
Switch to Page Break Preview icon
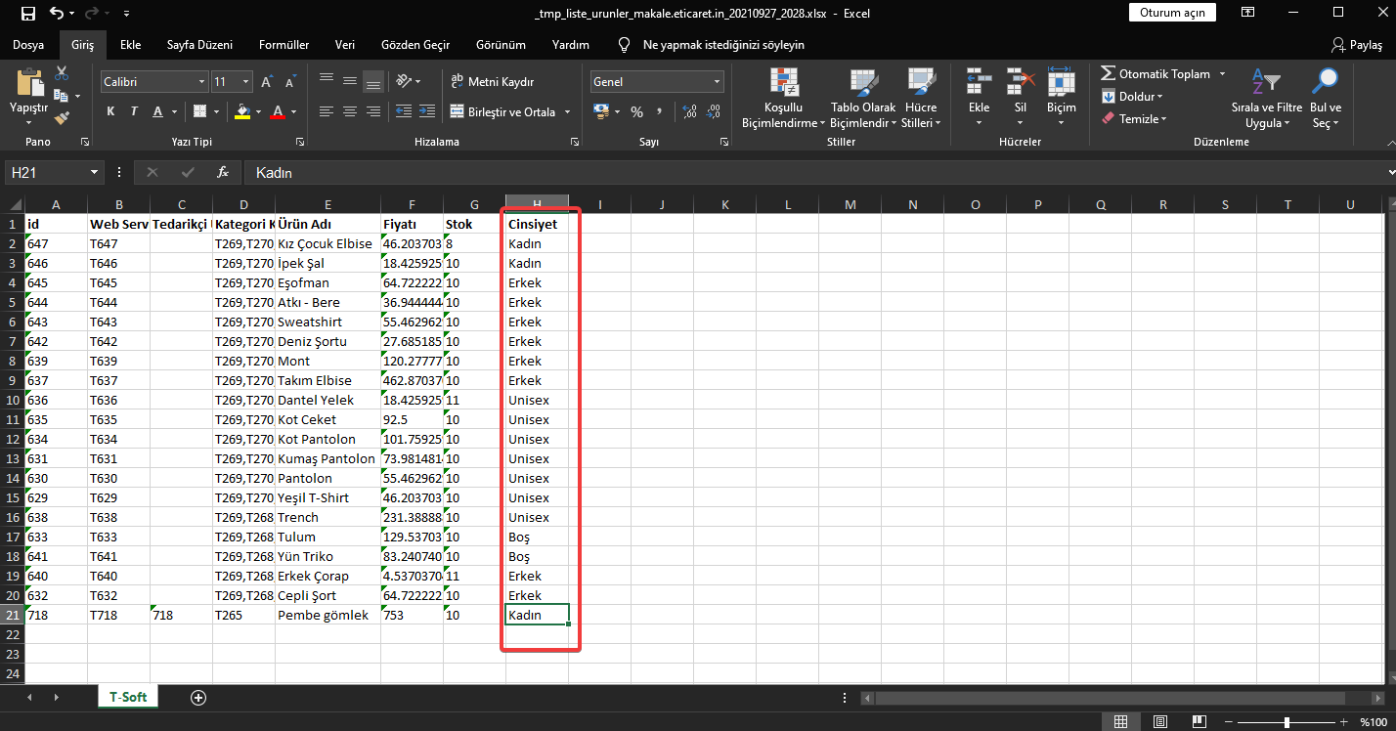pos(1198,721)
